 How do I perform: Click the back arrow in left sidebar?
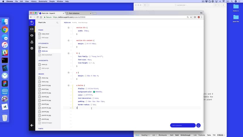(x=32, y=125)
